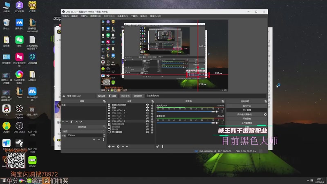Click the 插件中心 button in controls
Image resolution: width=327 pixels, height=184 pixels.
(x=247, y=106)
